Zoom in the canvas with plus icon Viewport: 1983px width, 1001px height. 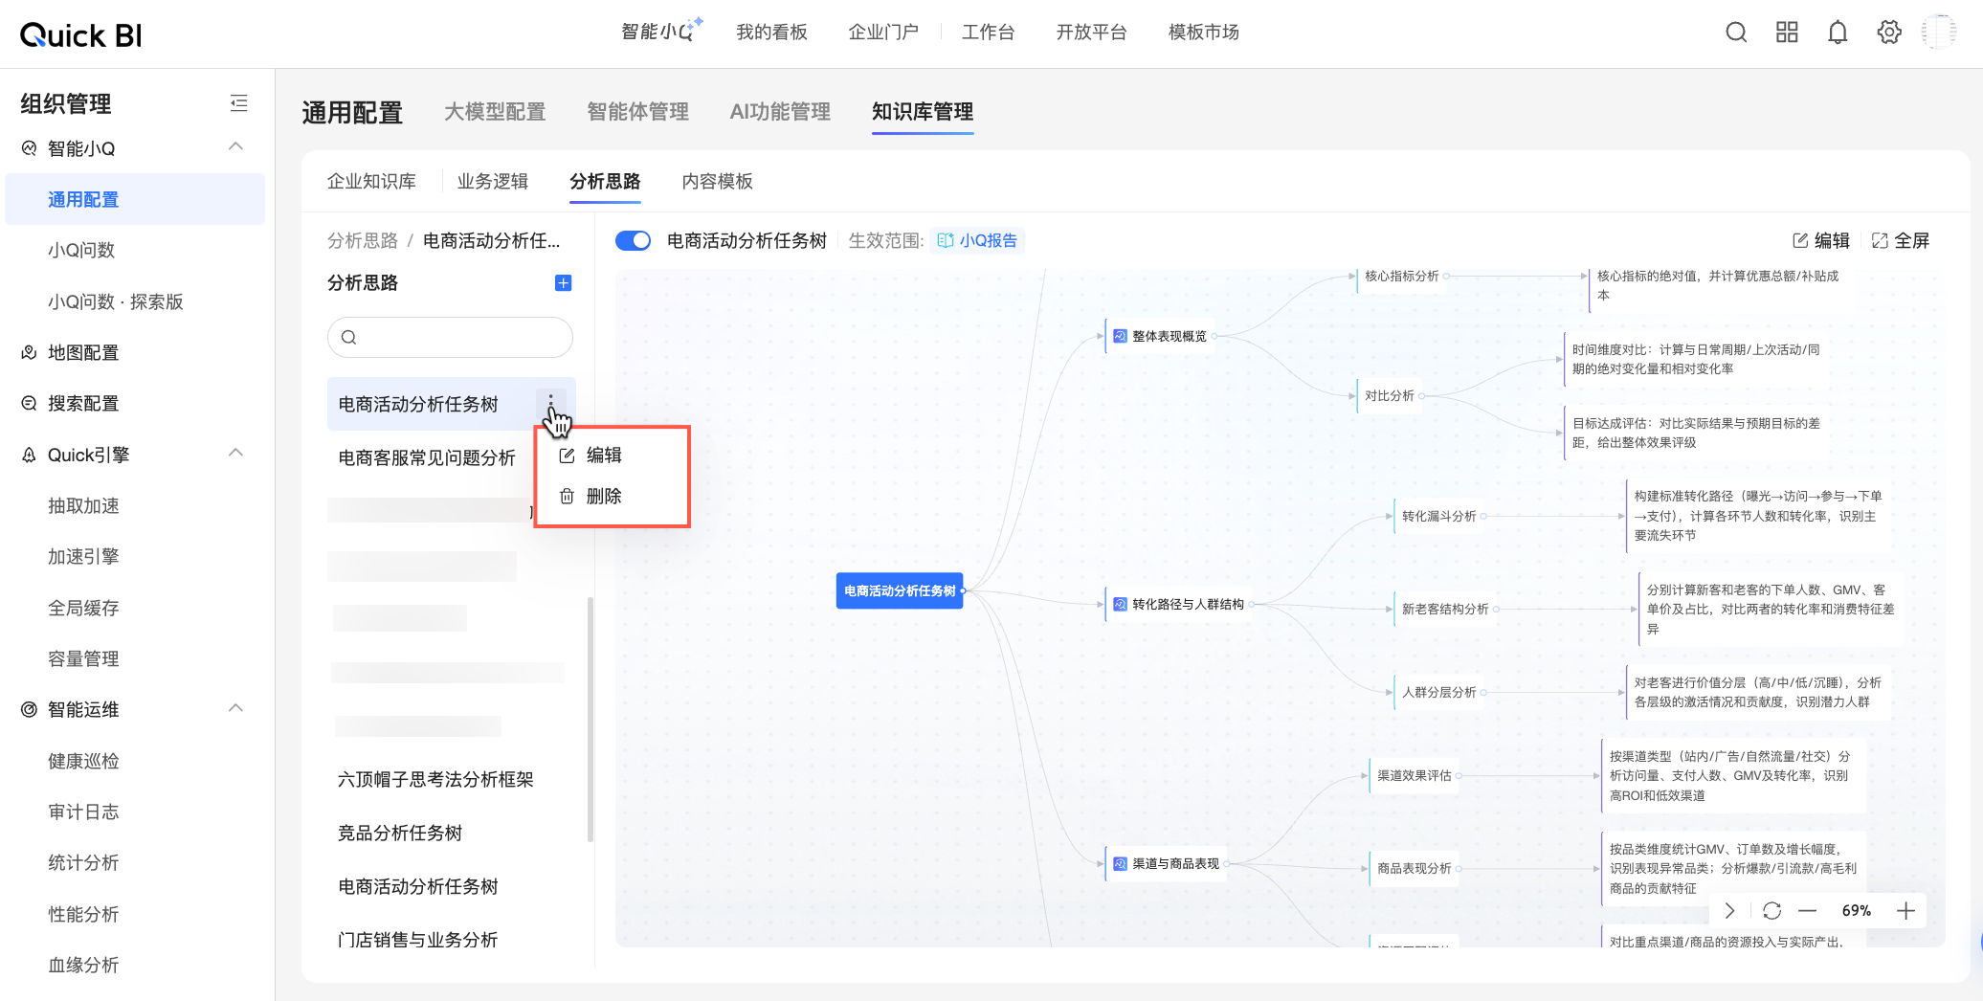(x=1905, y=911)
